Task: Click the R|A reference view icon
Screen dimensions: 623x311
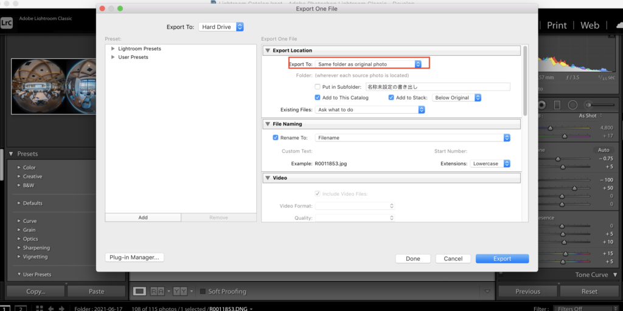Action: point(158,292)
